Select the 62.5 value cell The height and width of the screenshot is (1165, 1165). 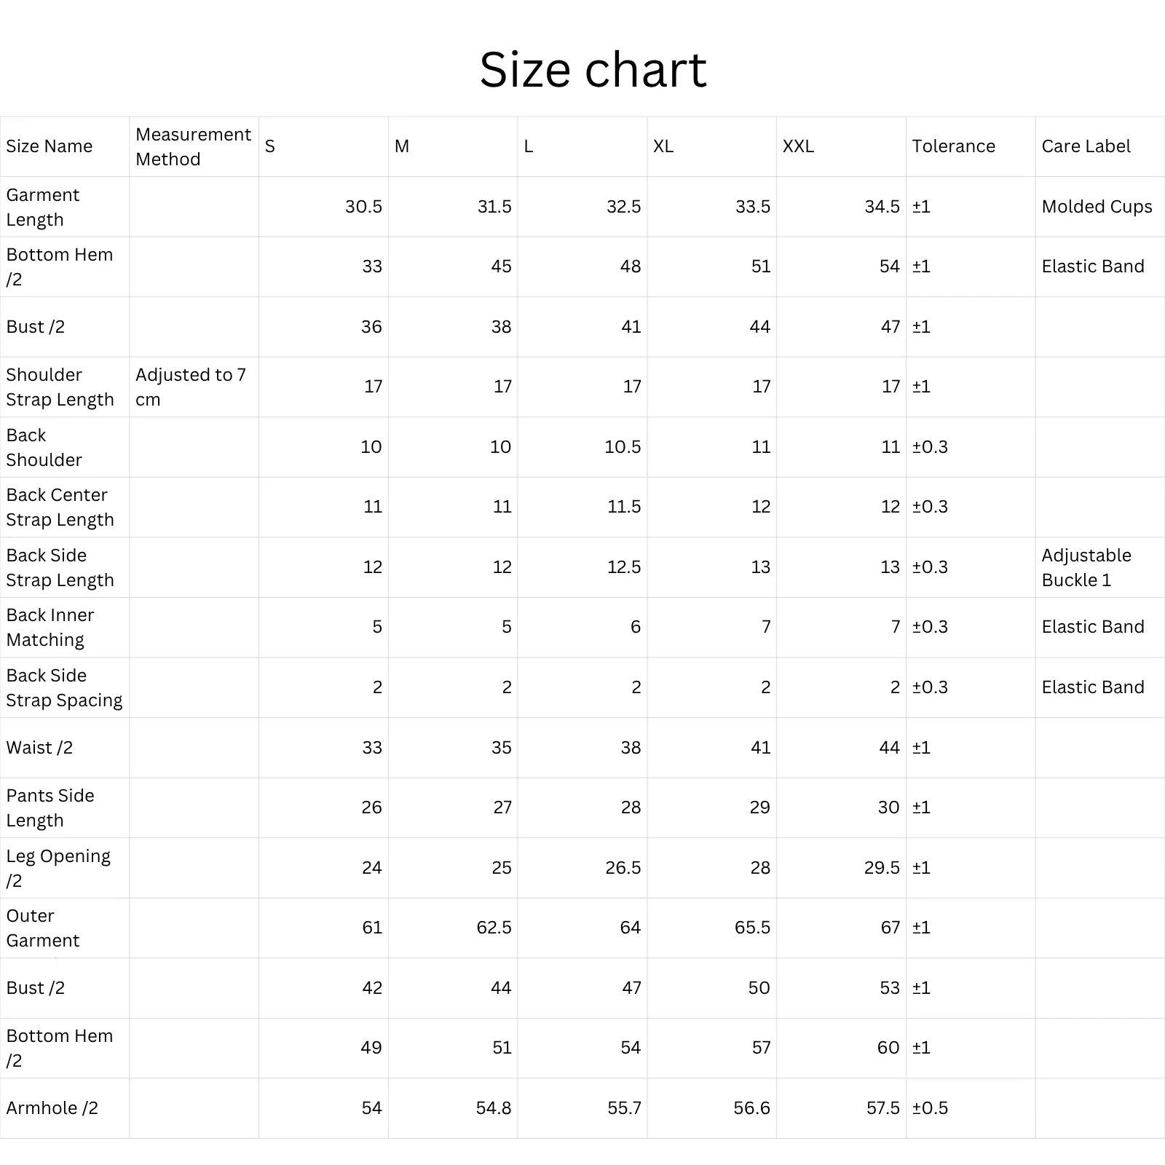tap(494, 928)
